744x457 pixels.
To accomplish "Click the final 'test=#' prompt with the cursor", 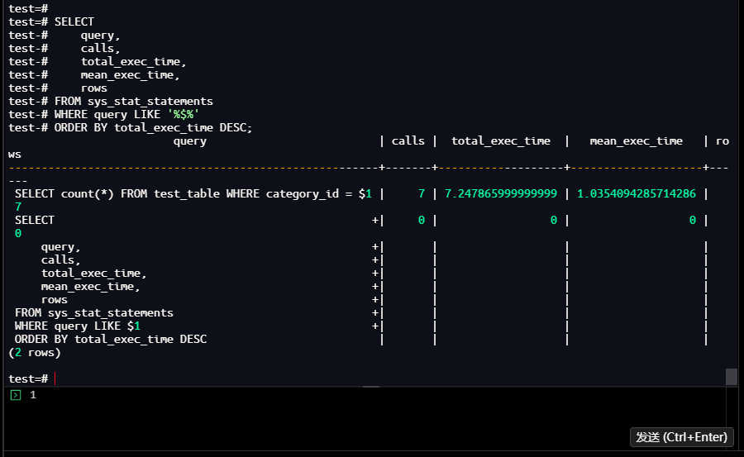I will (x=28, y=378).
